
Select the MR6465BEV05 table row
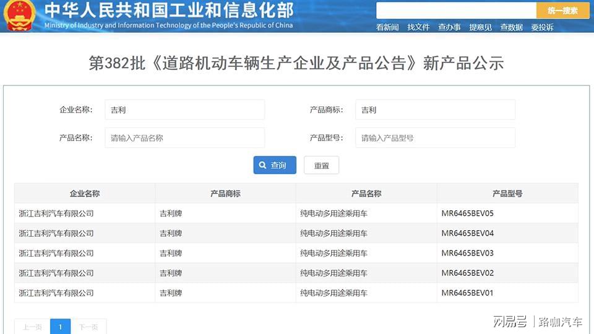[x=296, y=213]
